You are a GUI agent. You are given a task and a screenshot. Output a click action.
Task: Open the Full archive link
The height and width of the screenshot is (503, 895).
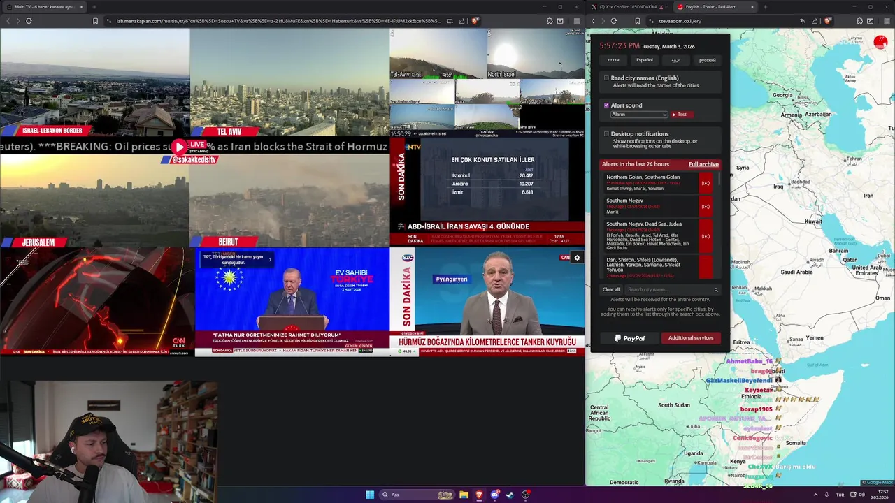pos(703,164)
